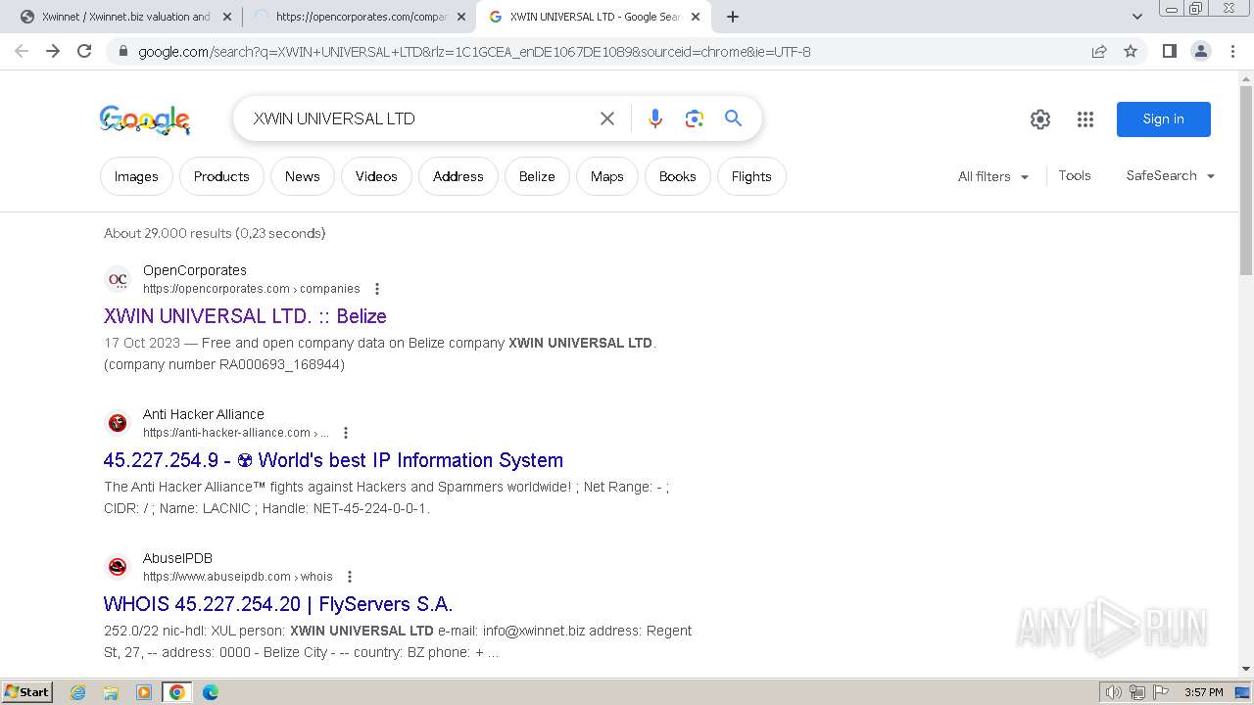Open the Google apps grid

click(1085, 119)
